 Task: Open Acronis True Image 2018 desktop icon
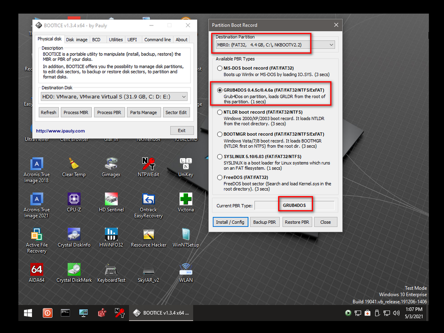click(37, 170)
